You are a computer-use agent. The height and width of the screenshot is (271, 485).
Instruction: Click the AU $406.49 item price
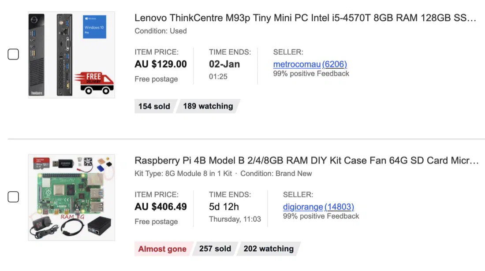[x=161, y=207]
